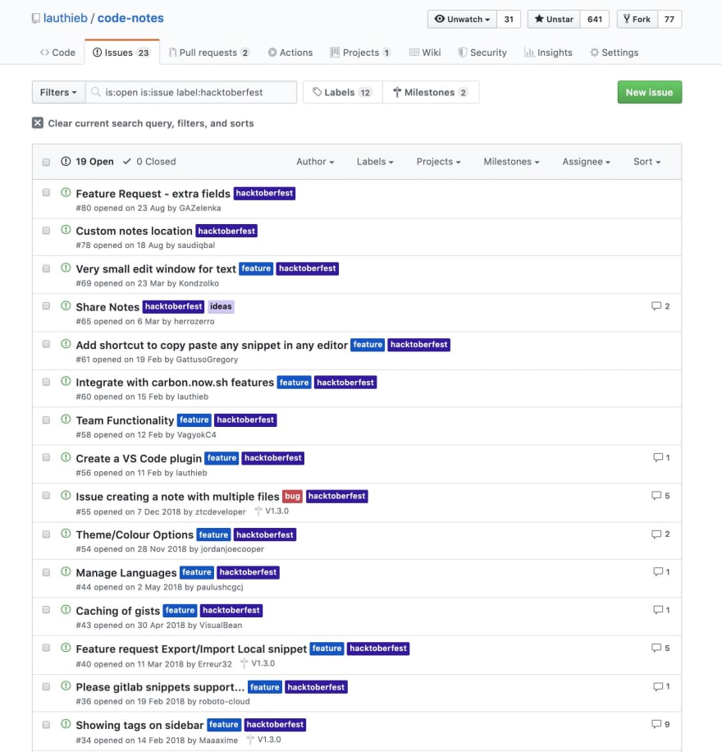Tick checkbox for Team Functionality issue

[46, 420]
